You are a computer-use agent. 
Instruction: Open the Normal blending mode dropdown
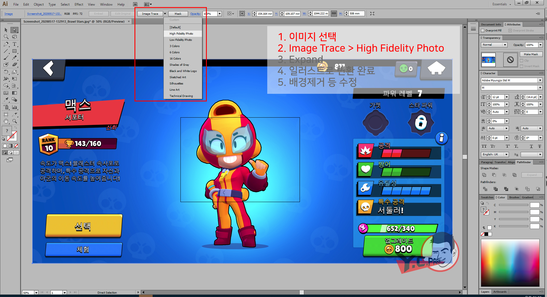coord(505,45)
